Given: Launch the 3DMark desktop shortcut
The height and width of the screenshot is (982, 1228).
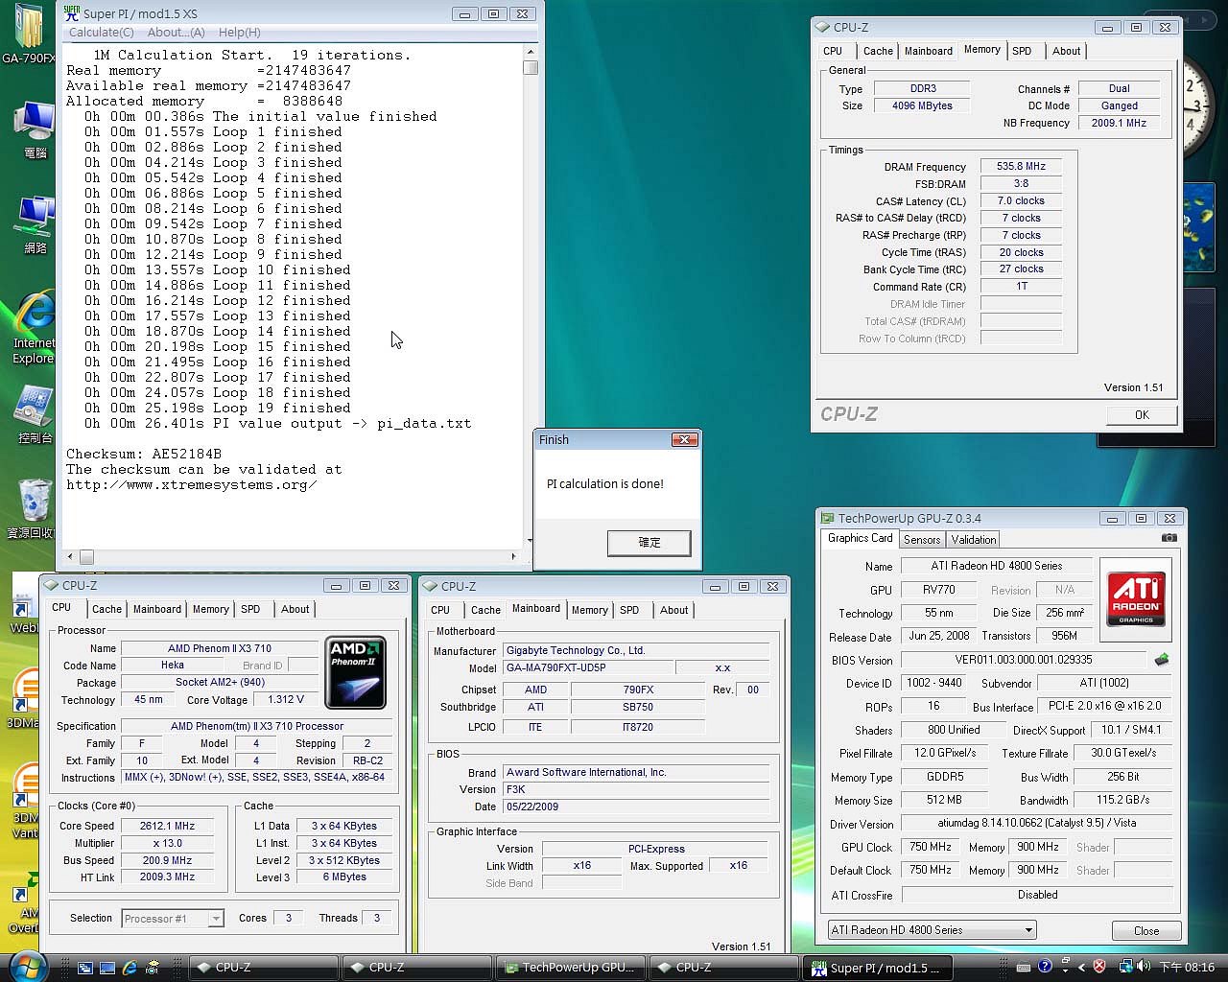Looking at the screenshot, I should coord(23,698).
